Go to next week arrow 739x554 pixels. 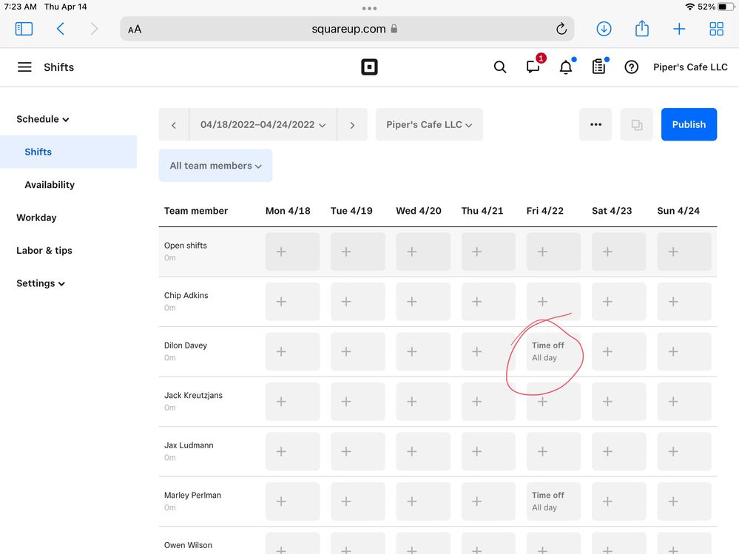click(x=352, y=125)
